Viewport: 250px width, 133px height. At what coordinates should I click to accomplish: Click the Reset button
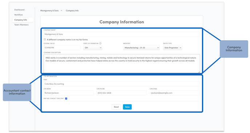[116, 107]
